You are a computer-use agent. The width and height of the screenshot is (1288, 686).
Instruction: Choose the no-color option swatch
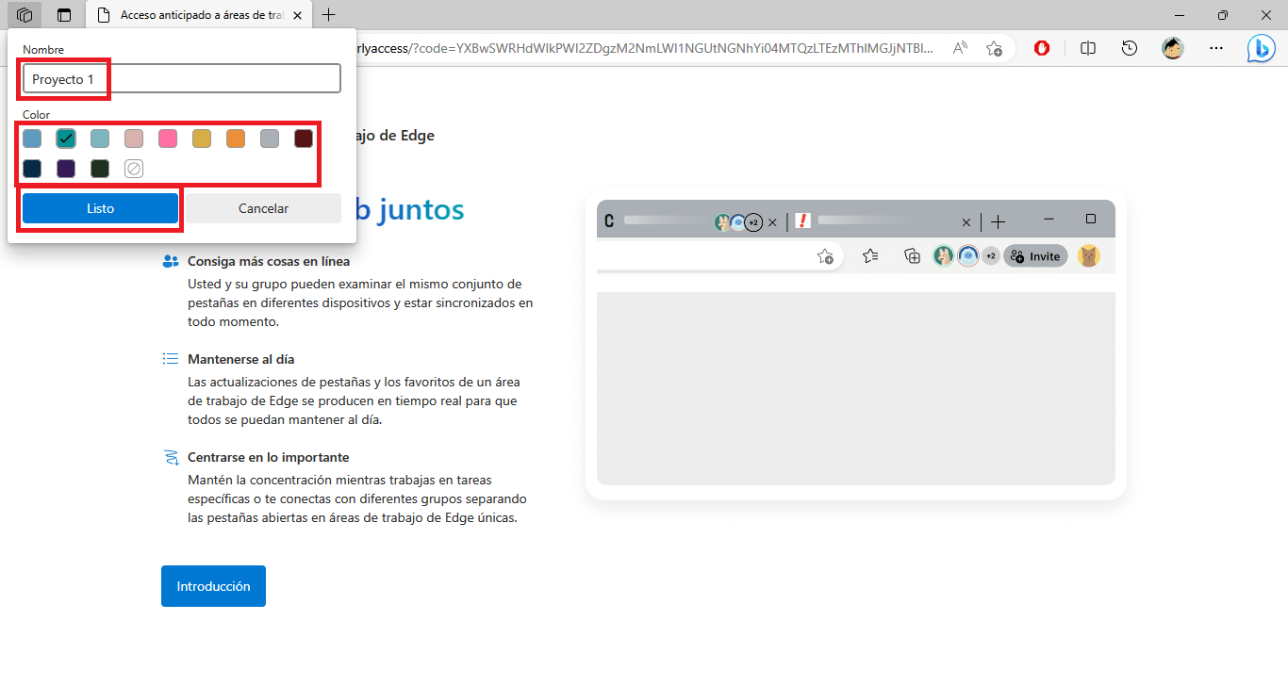click(x=134, y=169)
